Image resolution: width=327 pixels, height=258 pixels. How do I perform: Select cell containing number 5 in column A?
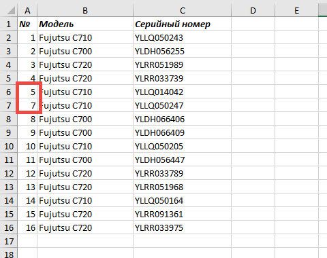27,92
